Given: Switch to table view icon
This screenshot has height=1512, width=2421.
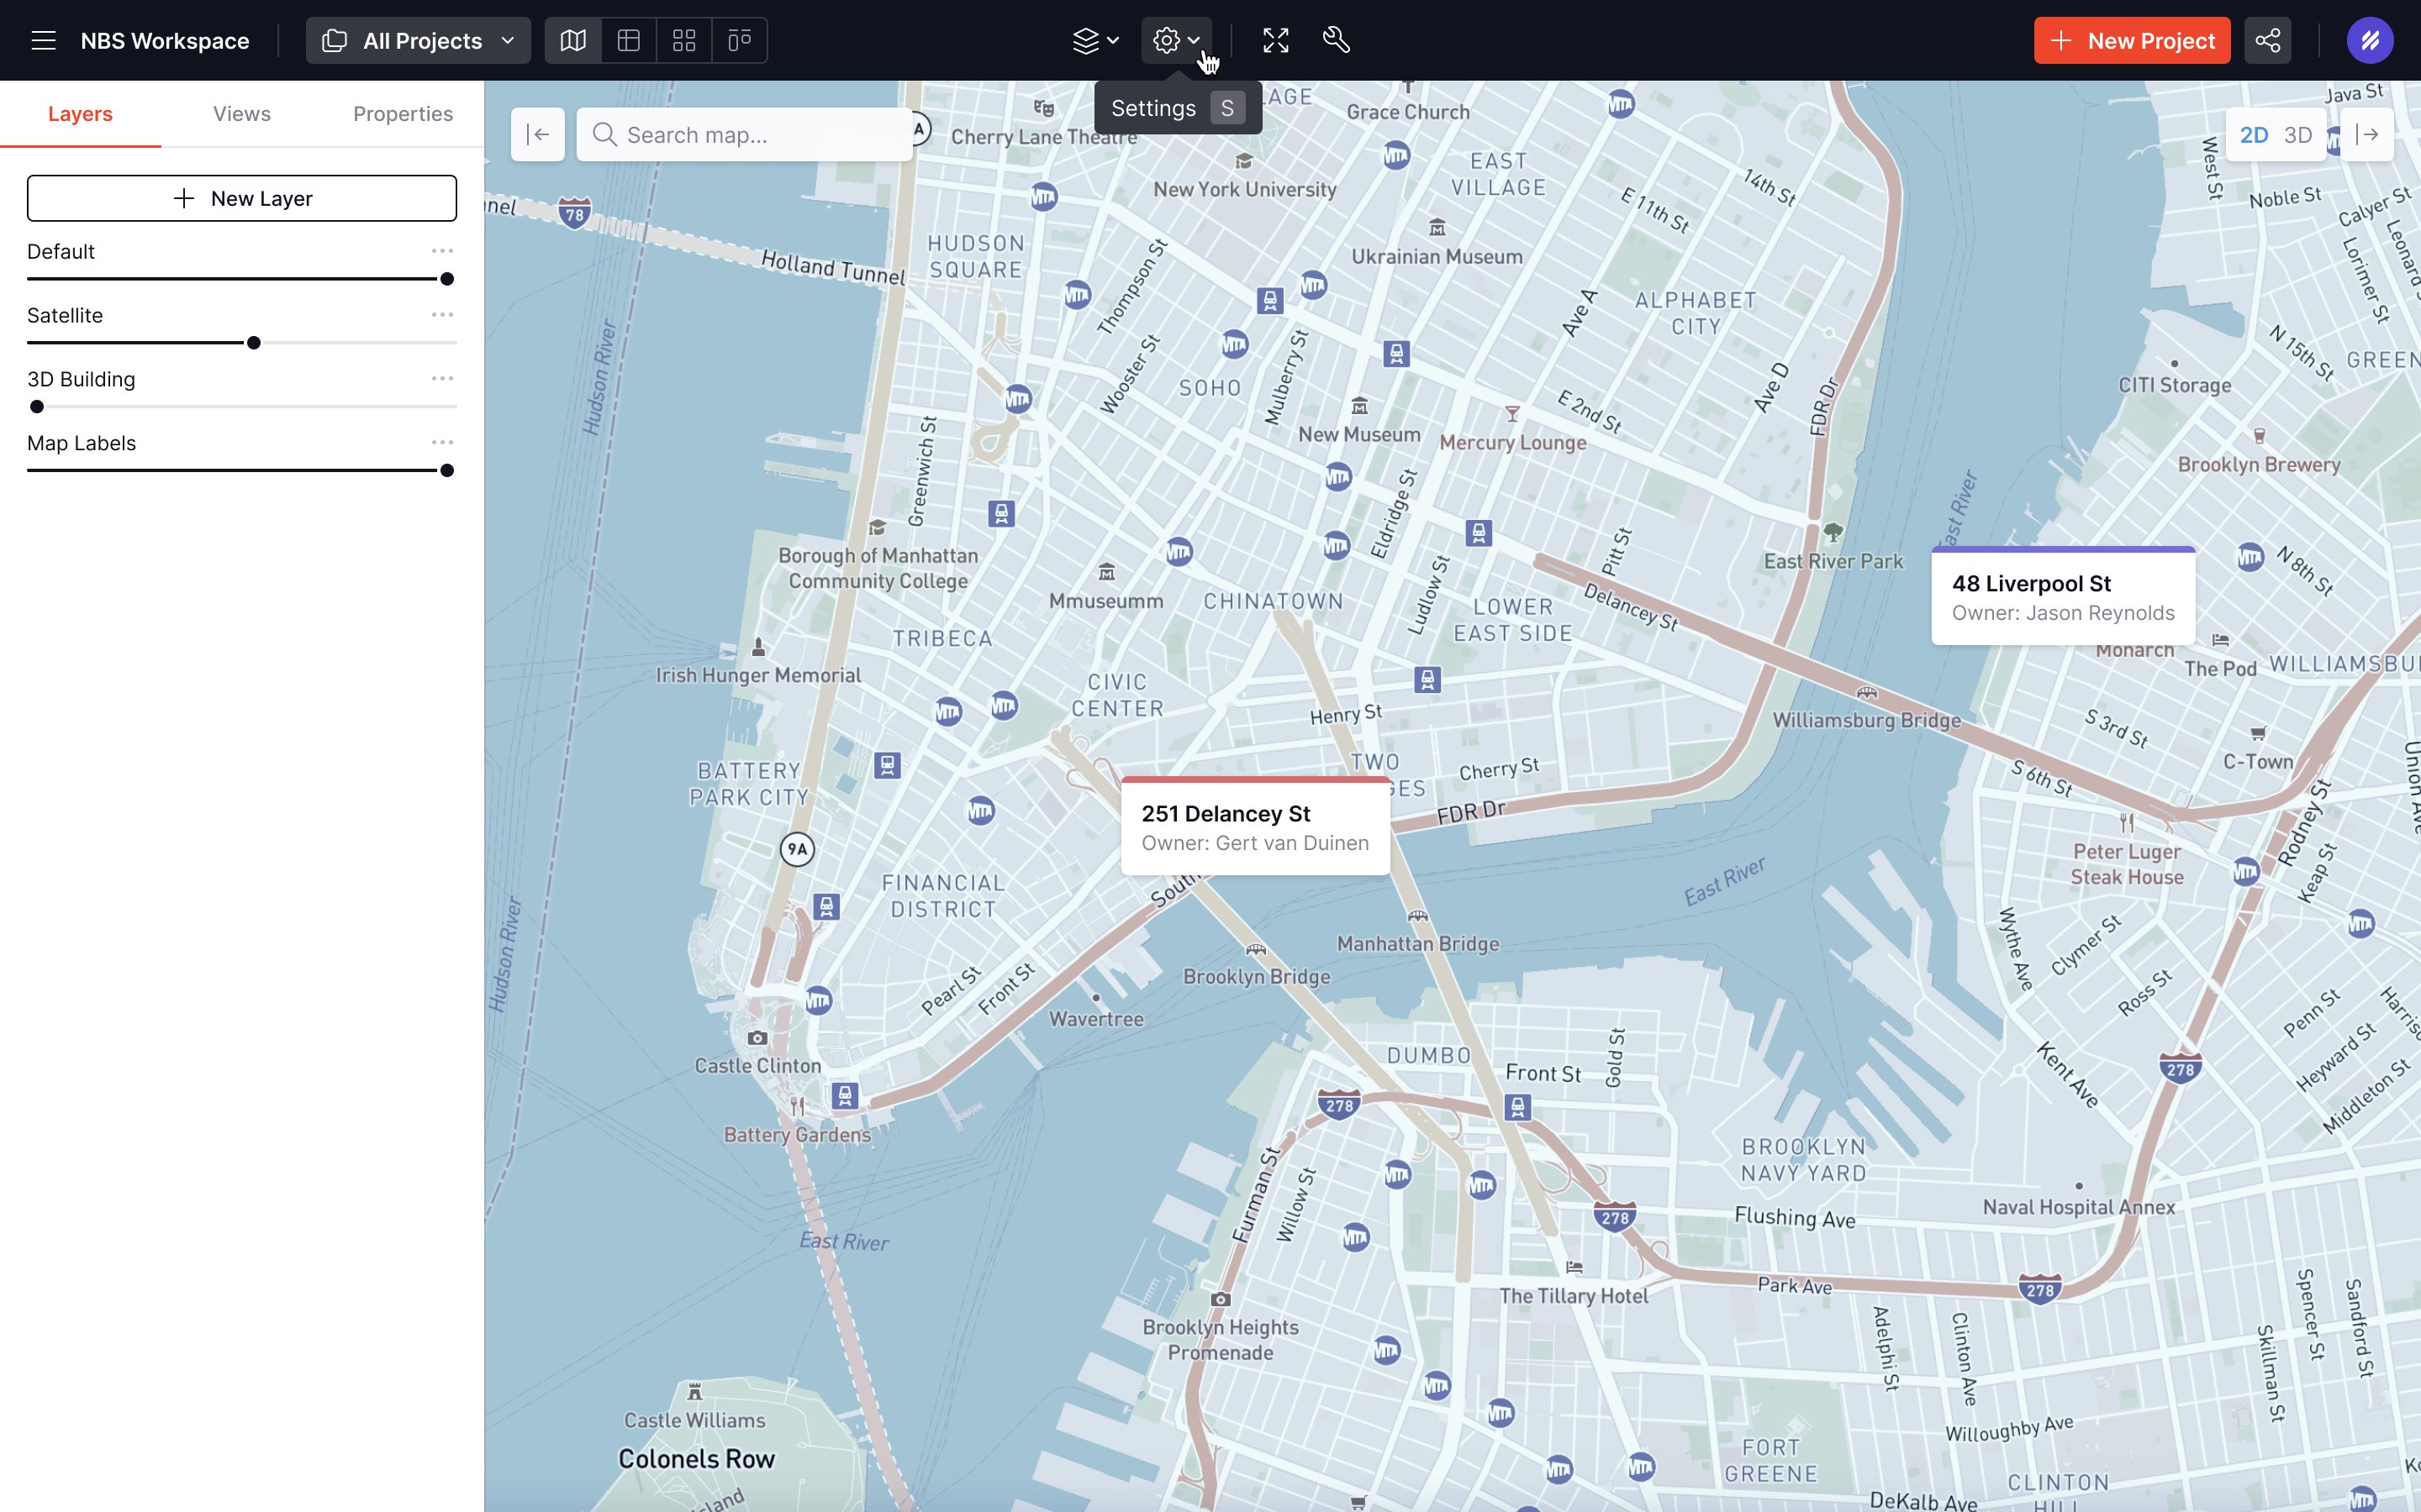Looking at the screenshot, I should click(x=628, y=40).
